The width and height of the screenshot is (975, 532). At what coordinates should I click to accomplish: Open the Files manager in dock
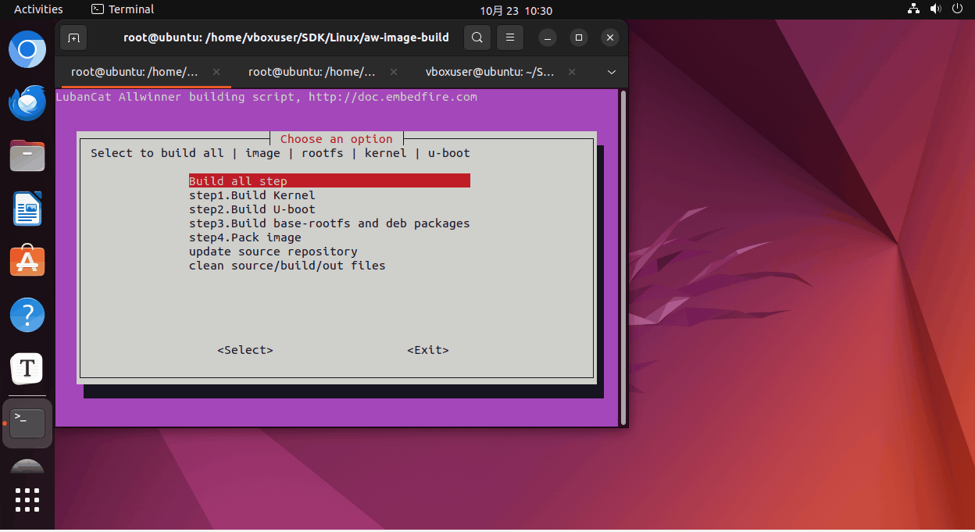pos(27,155)
